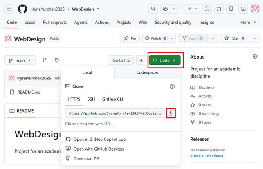Screen dimensions: 263x169
Task: Open the README.md file
Action: [29, 92]
